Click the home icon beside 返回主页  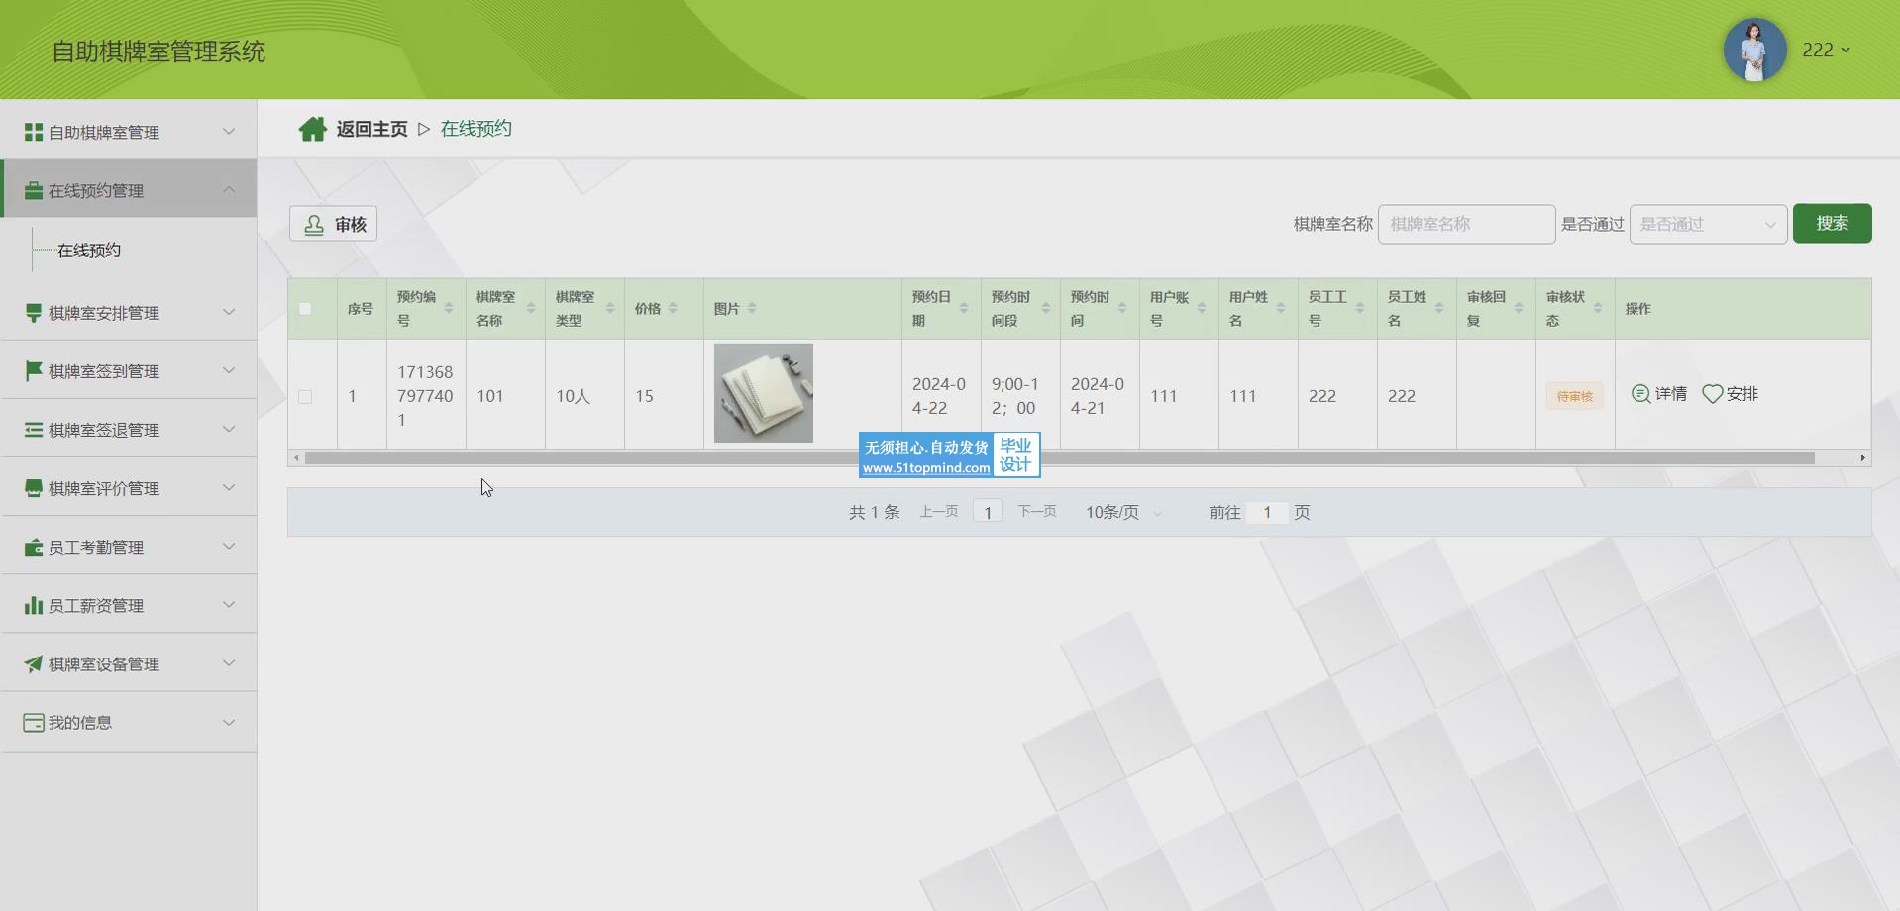point(312,129)
